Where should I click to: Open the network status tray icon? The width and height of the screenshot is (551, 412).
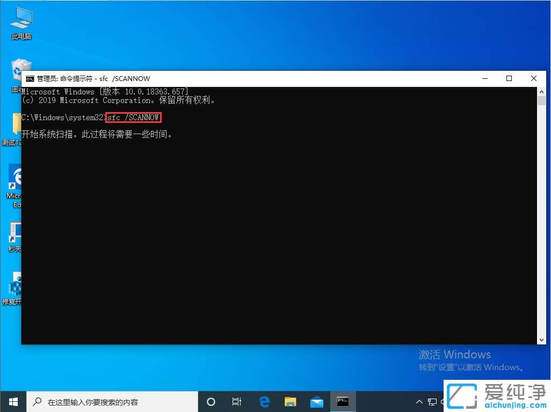pos(432,401)
